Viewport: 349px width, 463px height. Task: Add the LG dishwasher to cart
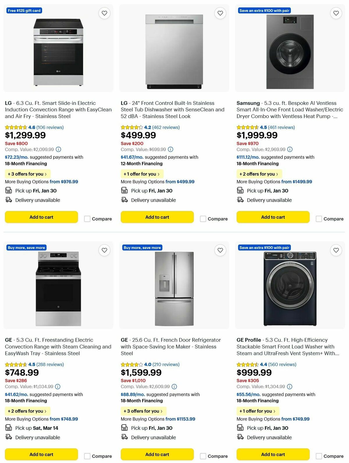coord(157,217)
